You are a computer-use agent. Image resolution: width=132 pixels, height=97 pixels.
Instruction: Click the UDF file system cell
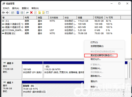click(x=52, y=30)
